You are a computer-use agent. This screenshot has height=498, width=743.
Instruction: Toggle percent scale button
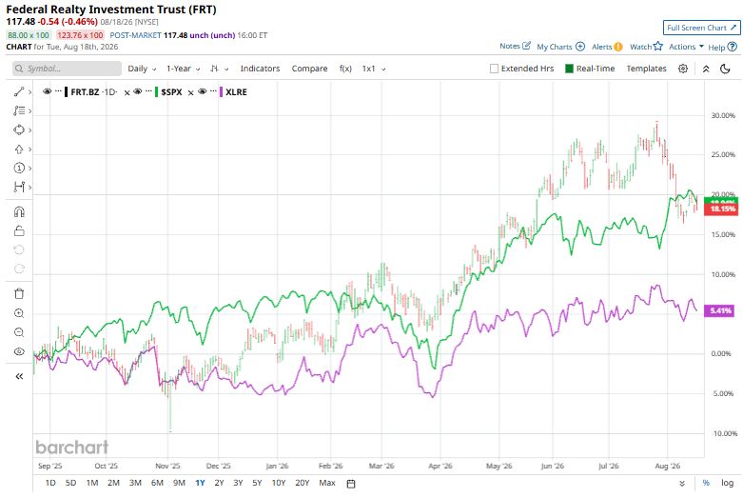[x=706, y=483]
